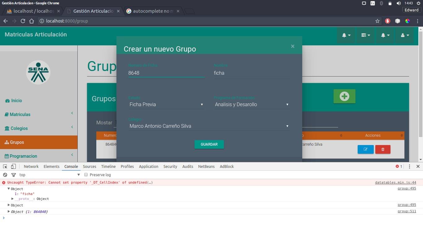
Task: Open the add new group plus icon
Action: (344, 96)
